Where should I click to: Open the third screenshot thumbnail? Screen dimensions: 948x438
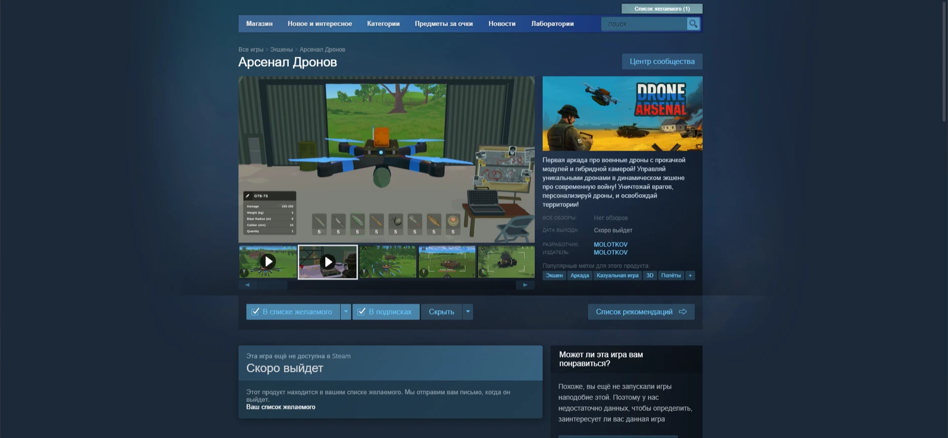pyautogui.click(x=388, y=262)
